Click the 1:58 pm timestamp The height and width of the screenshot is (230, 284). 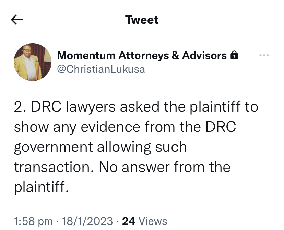[33, 221]
